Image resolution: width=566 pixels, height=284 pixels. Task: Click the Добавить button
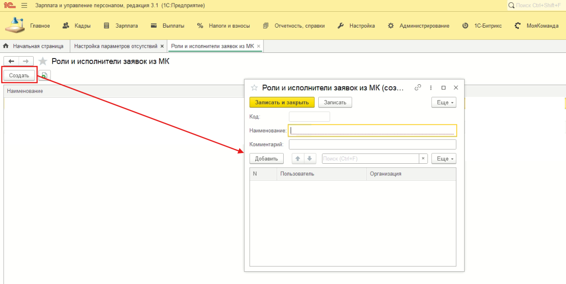click(266, 159)
